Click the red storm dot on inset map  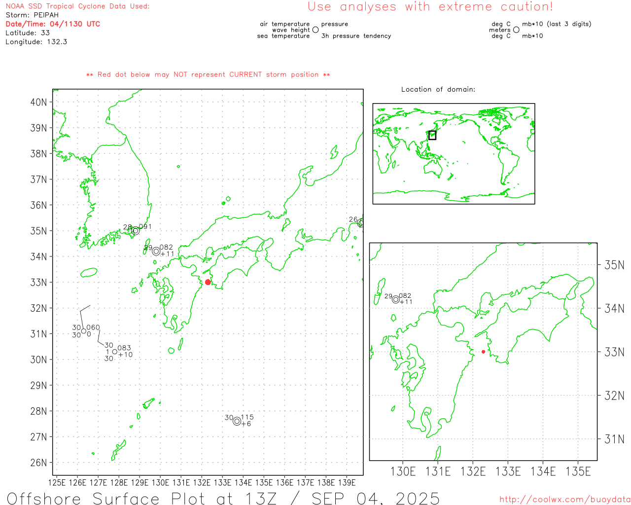click(x=483, y=352)
